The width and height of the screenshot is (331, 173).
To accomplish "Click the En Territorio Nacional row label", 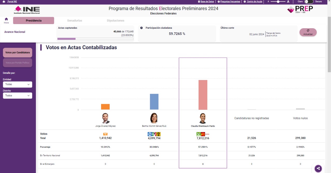I will pyautogui.click(x=50, y=155).
